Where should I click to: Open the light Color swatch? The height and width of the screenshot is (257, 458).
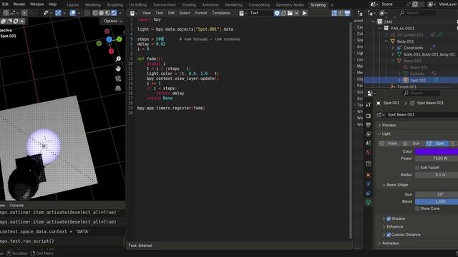pyautogui.click(x=437, y=151)
